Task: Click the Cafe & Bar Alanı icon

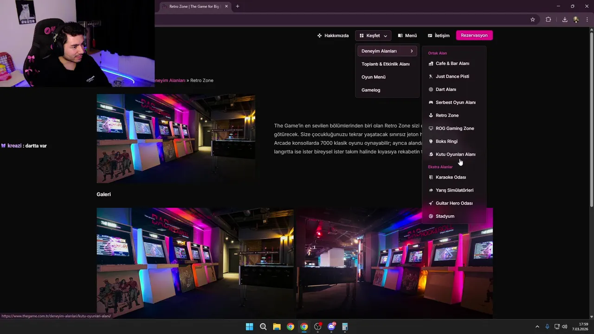Action: click(431, 63)
